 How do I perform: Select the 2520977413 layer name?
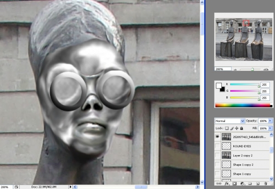click(x=249, y=137)
